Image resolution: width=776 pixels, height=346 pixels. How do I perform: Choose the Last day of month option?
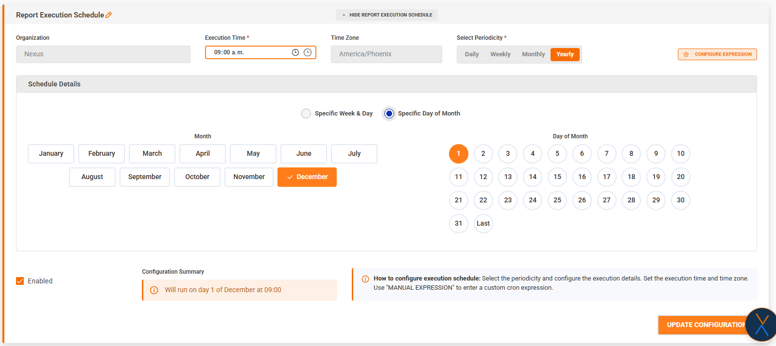pyautogui.click(x=483, y=224)
